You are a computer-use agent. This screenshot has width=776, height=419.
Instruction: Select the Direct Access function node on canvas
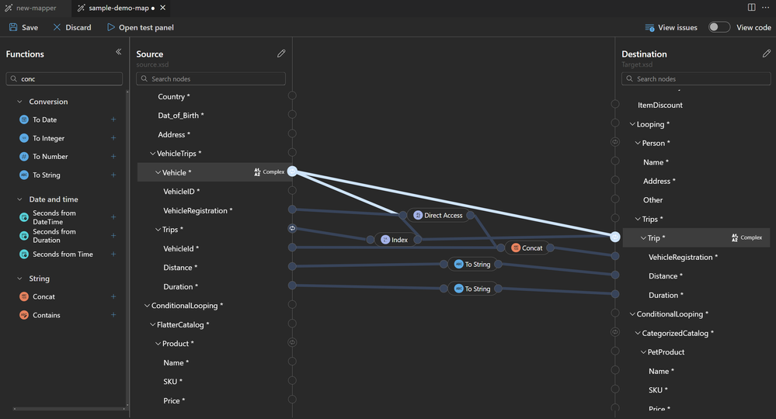click(438, 216)
